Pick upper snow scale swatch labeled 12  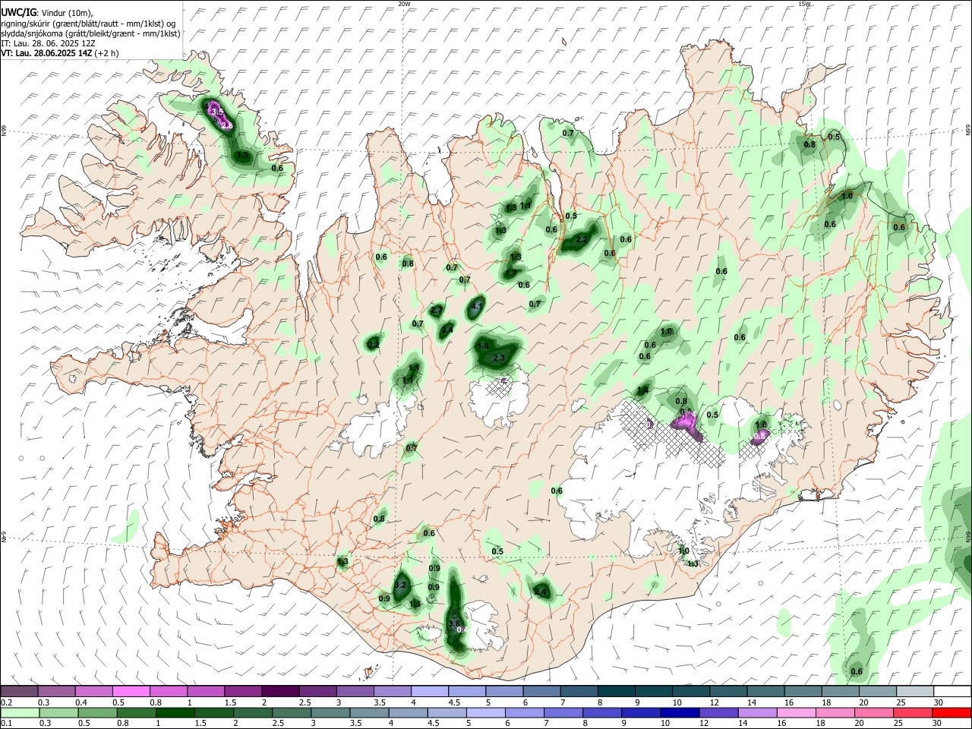coord(727,691)
